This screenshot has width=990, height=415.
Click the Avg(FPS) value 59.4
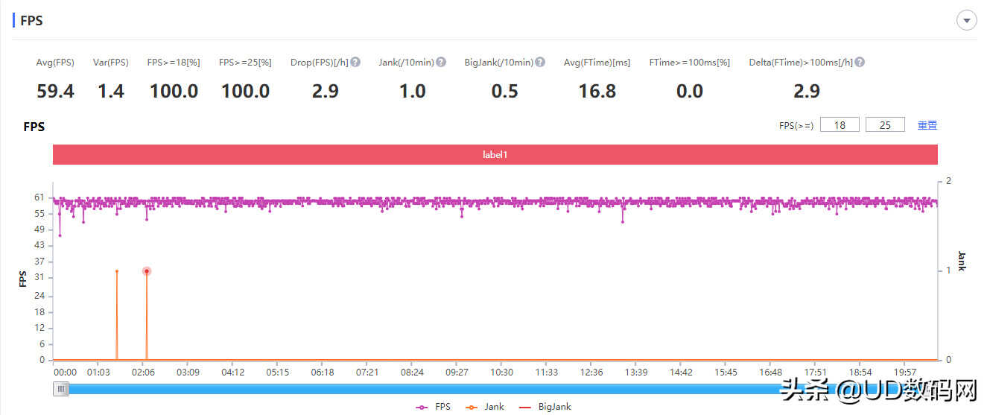tap(55, 92)
